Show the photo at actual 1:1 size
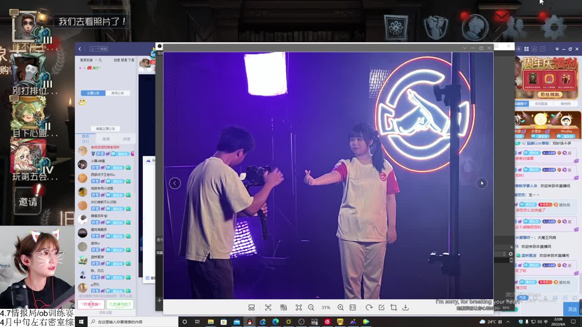Viewport: 582px width, 327px height. 353,307
